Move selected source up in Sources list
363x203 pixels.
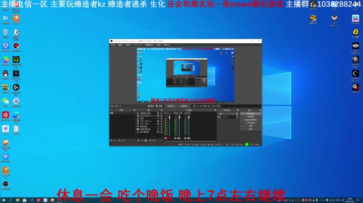point(150,141)
